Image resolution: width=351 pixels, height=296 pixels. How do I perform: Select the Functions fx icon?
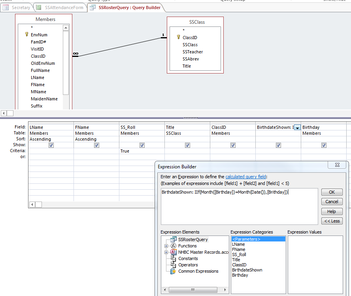(x=173, y=246)
